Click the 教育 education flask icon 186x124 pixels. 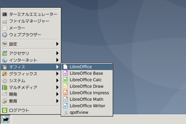tap(5, 101)
